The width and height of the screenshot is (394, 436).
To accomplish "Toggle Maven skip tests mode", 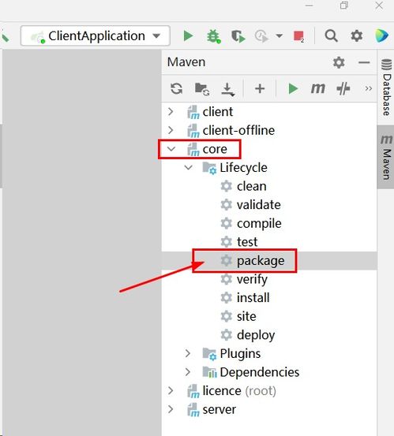I will click(x=343, y=89).
